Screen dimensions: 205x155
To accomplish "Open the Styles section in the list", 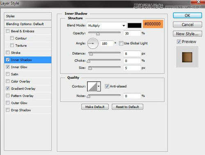I will pos(28,16).
